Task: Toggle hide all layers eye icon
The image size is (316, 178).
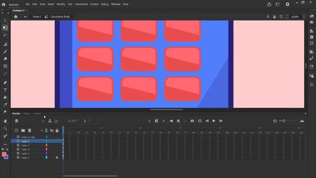Action: tap(52, 131)
